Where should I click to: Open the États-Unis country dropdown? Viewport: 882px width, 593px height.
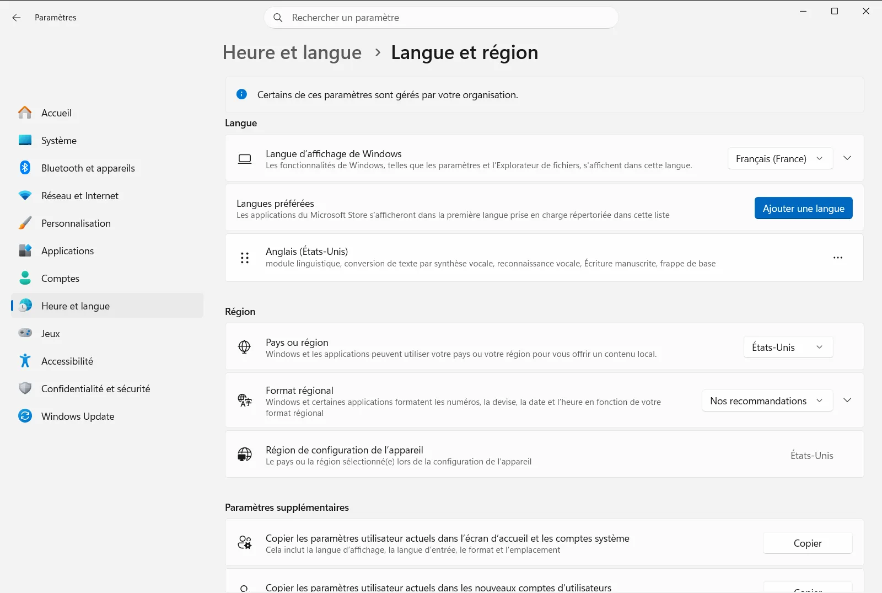[x=788, y=347]
